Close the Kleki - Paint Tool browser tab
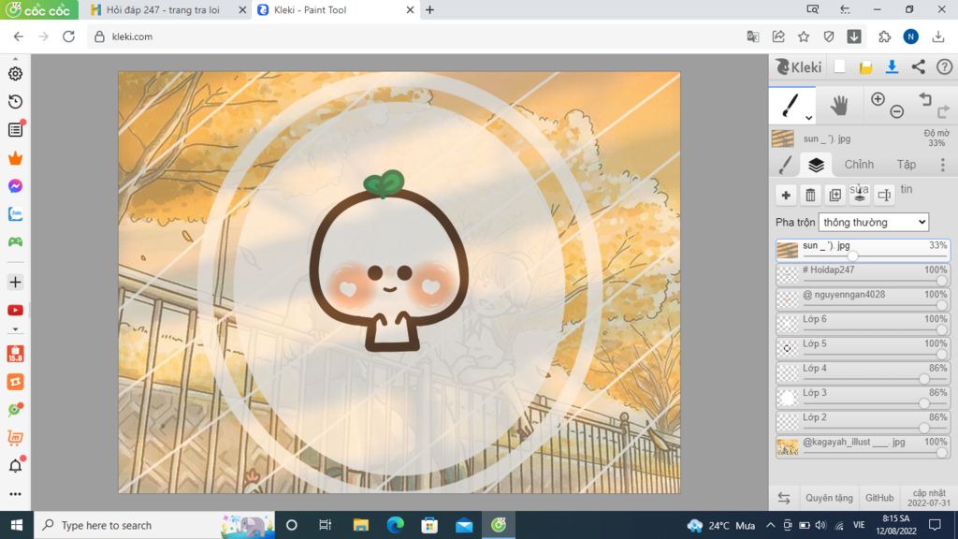The height and width of the screenshot is (539, 958). tap(410, 9)
